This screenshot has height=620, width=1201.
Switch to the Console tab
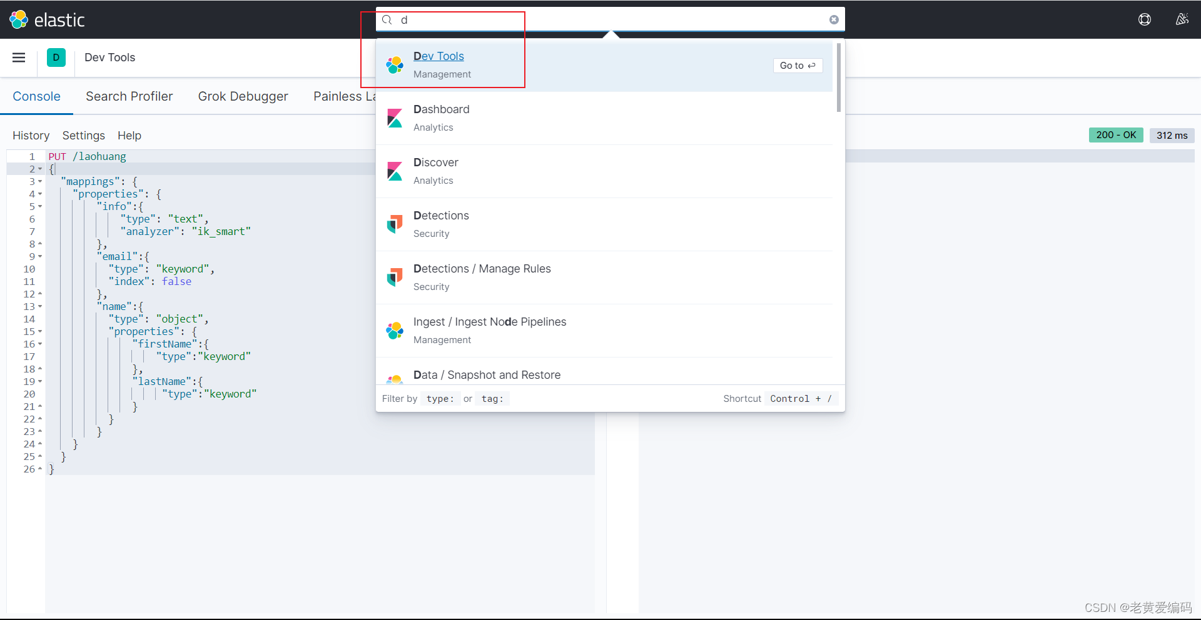[36, 96]
